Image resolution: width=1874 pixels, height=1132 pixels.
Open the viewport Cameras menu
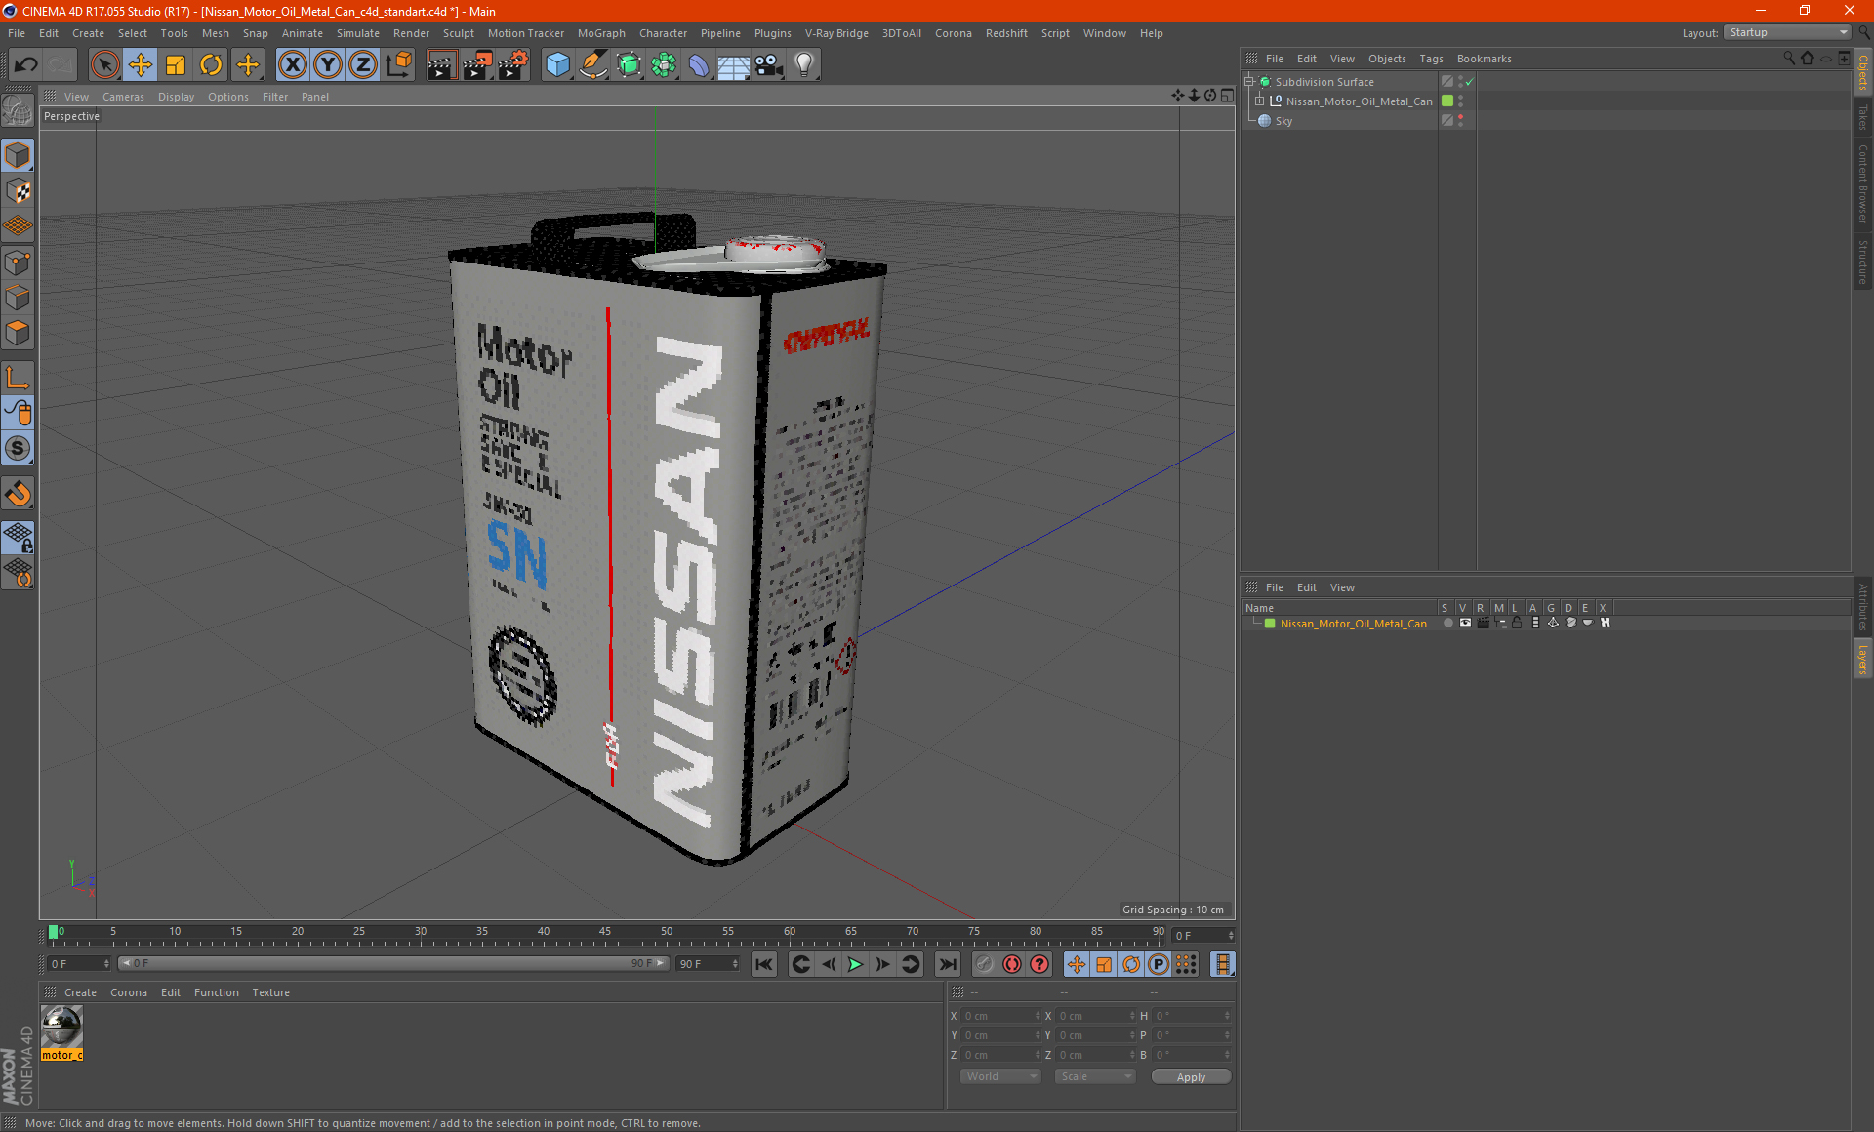(123, 97)
